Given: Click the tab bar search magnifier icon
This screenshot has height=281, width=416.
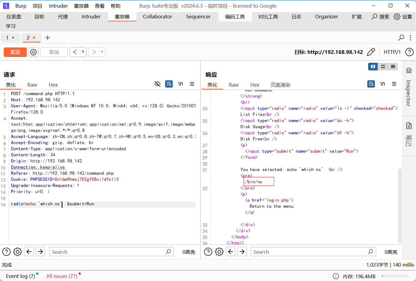Looking at the screenshot, I should pyautogui.click(x=401, y=38).
